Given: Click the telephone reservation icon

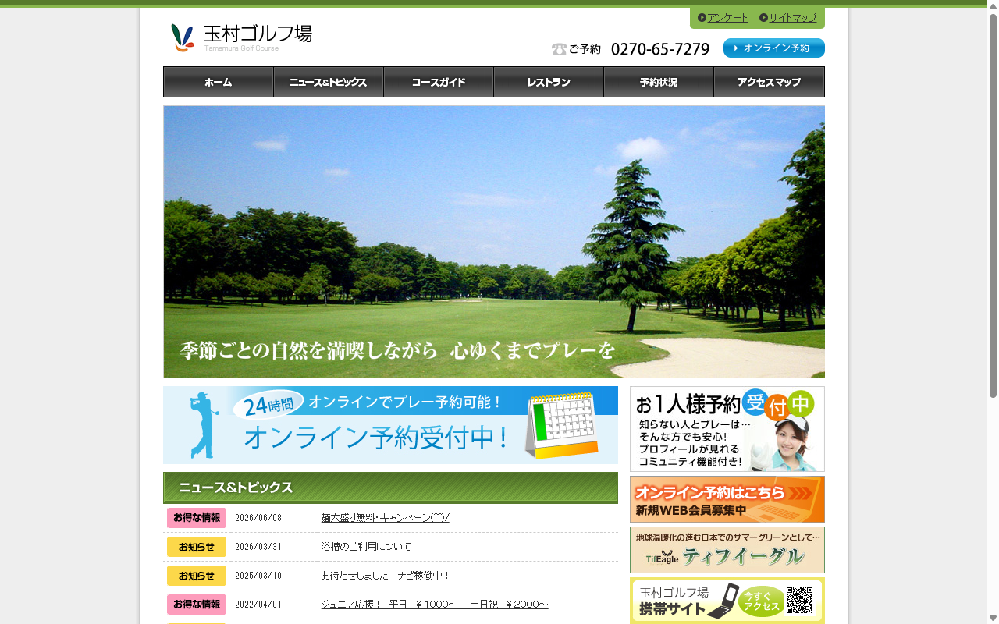Looking at the screenshot, I should (x=559, y=49).
